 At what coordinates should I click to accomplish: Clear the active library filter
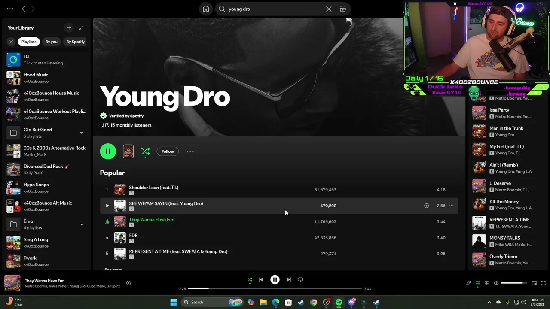tap(11, 42)
